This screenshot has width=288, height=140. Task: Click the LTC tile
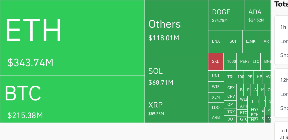(256, 62)
